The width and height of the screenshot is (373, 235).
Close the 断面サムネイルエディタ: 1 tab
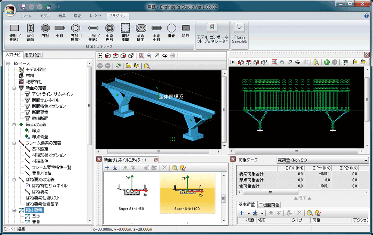156,160
